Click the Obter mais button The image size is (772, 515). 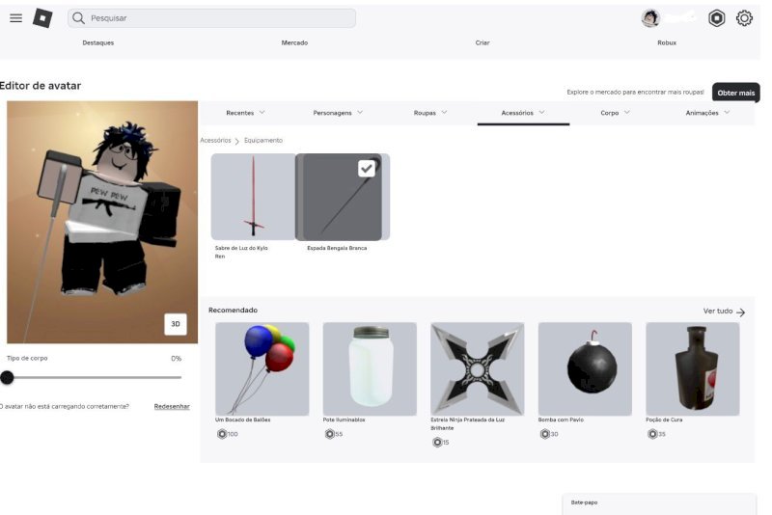point(735,93)
